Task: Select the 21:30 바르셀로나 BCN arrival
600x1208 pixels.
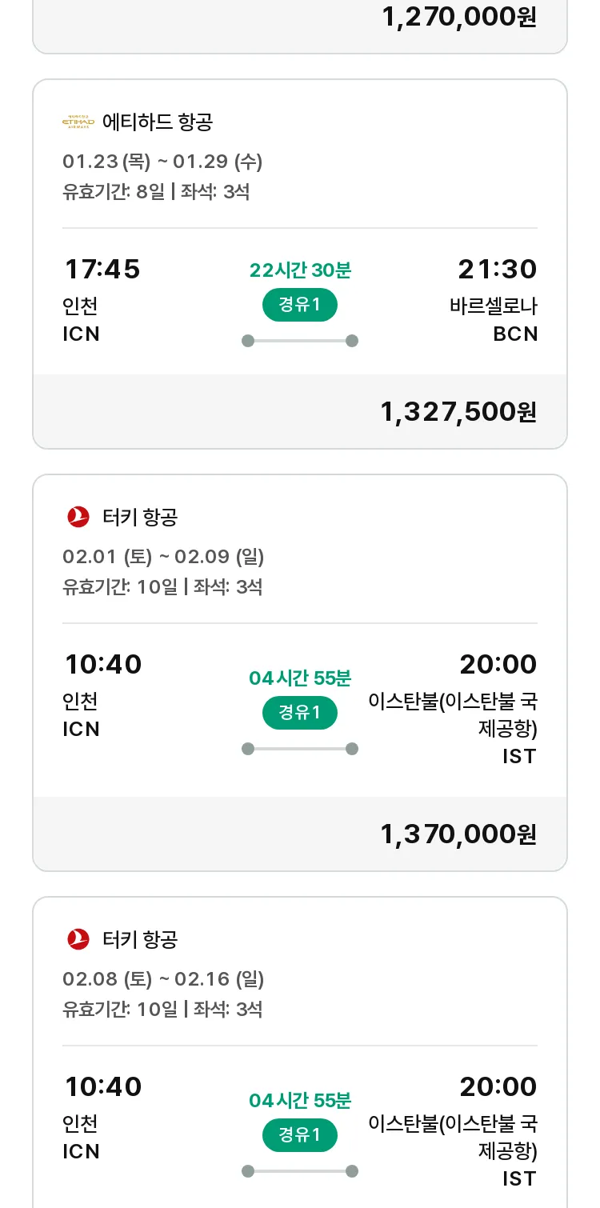Action: pos(494,300)
